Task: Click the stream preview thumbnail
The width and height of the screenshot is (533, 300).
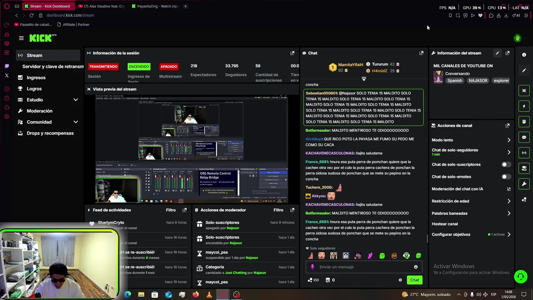Action: (192, 149)
